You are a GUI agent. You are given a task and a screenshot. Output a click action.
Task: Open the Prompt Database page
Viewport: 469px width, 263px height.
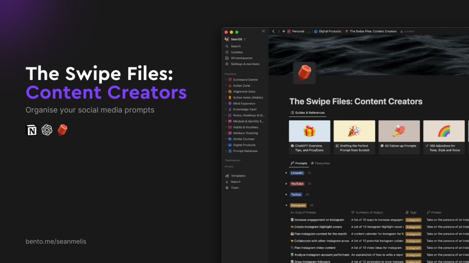click(245, 151)
